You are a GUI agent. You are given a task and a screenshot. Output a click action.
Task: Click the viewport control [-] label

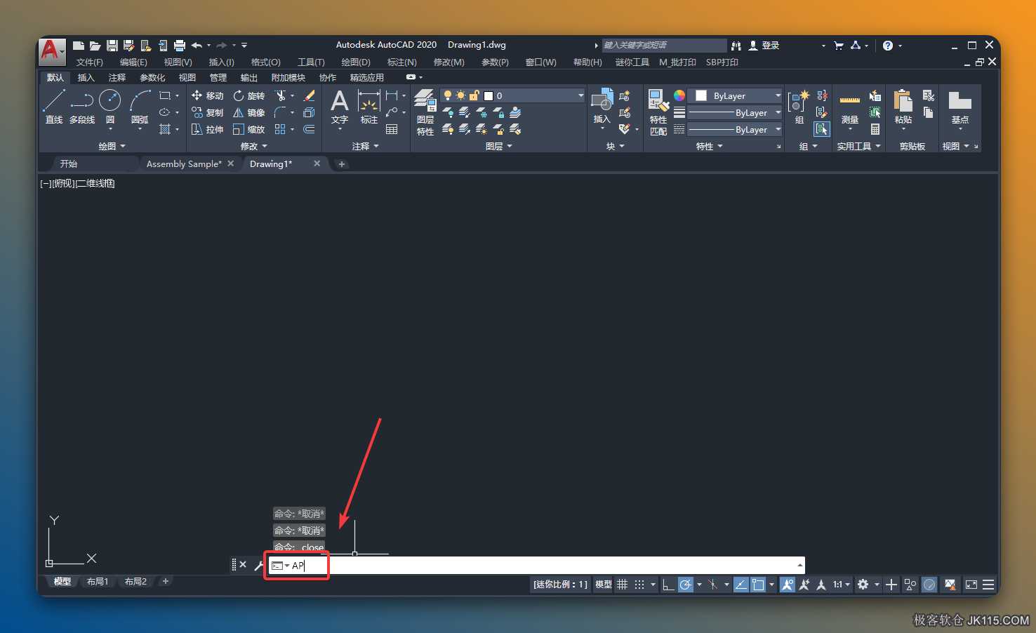pos(46,184)
